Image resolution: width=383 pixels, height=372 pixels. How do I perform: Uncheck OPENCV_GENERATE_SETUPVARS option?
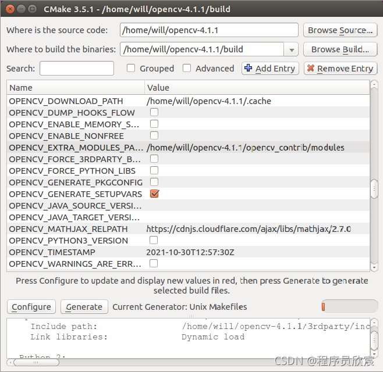click(x=154, y=194)
